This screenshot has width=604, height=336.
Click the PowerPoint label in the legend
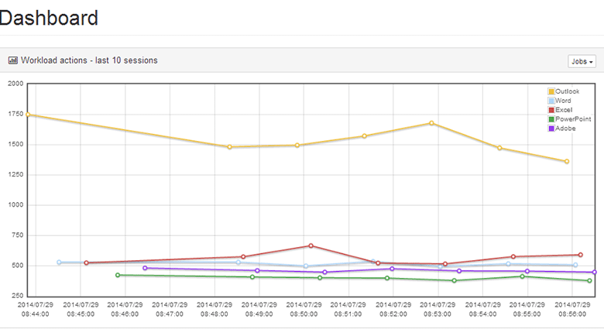pyautogui.click(x=573, y=119)
